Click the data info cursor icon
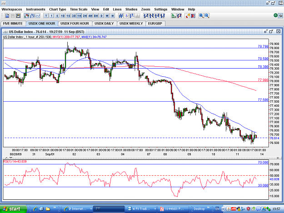284x213 pixels. point(127,16)
